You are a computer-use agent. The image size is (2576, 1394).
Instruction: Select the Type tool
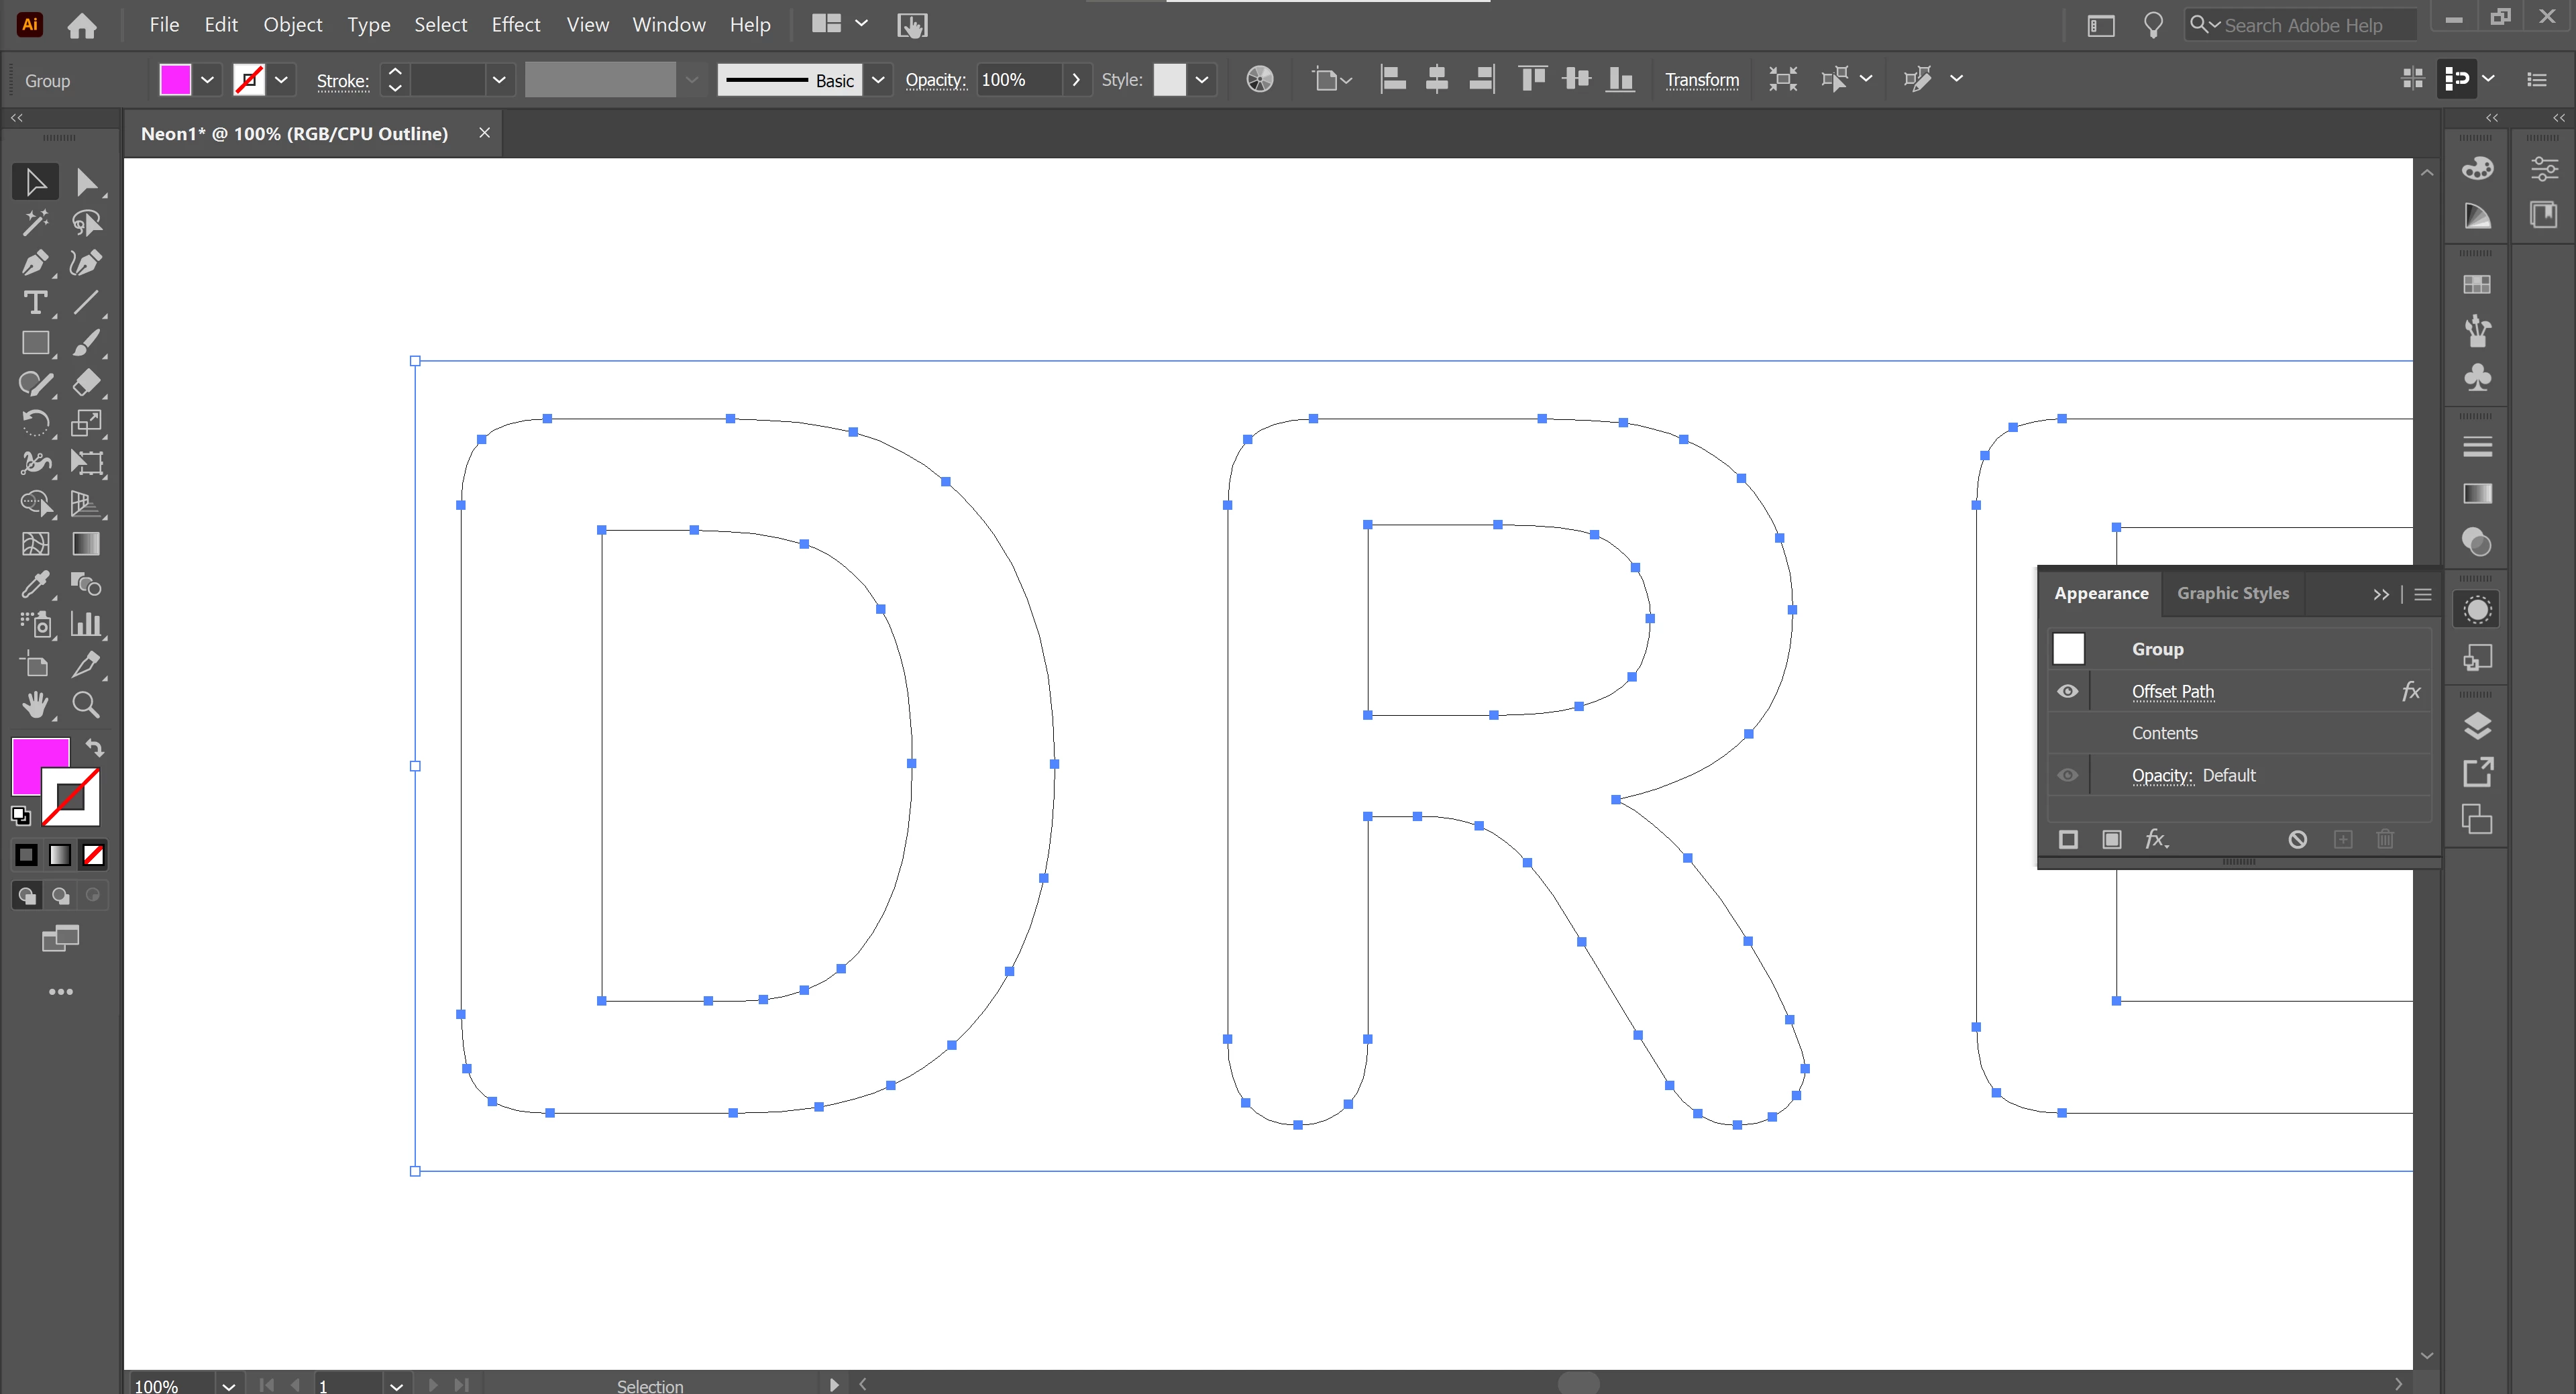[x=34, y=303]
